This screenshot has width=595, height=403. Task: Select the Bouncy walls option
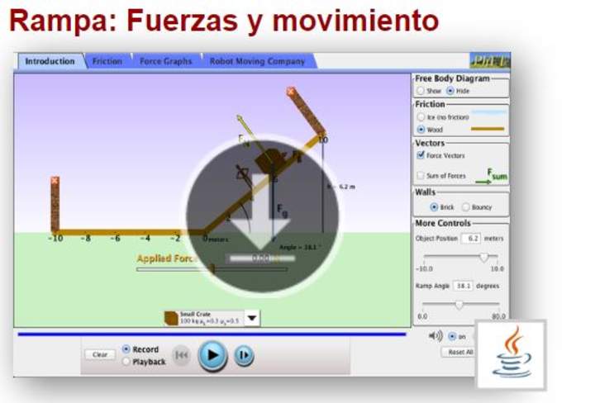(x=465, y=207)
